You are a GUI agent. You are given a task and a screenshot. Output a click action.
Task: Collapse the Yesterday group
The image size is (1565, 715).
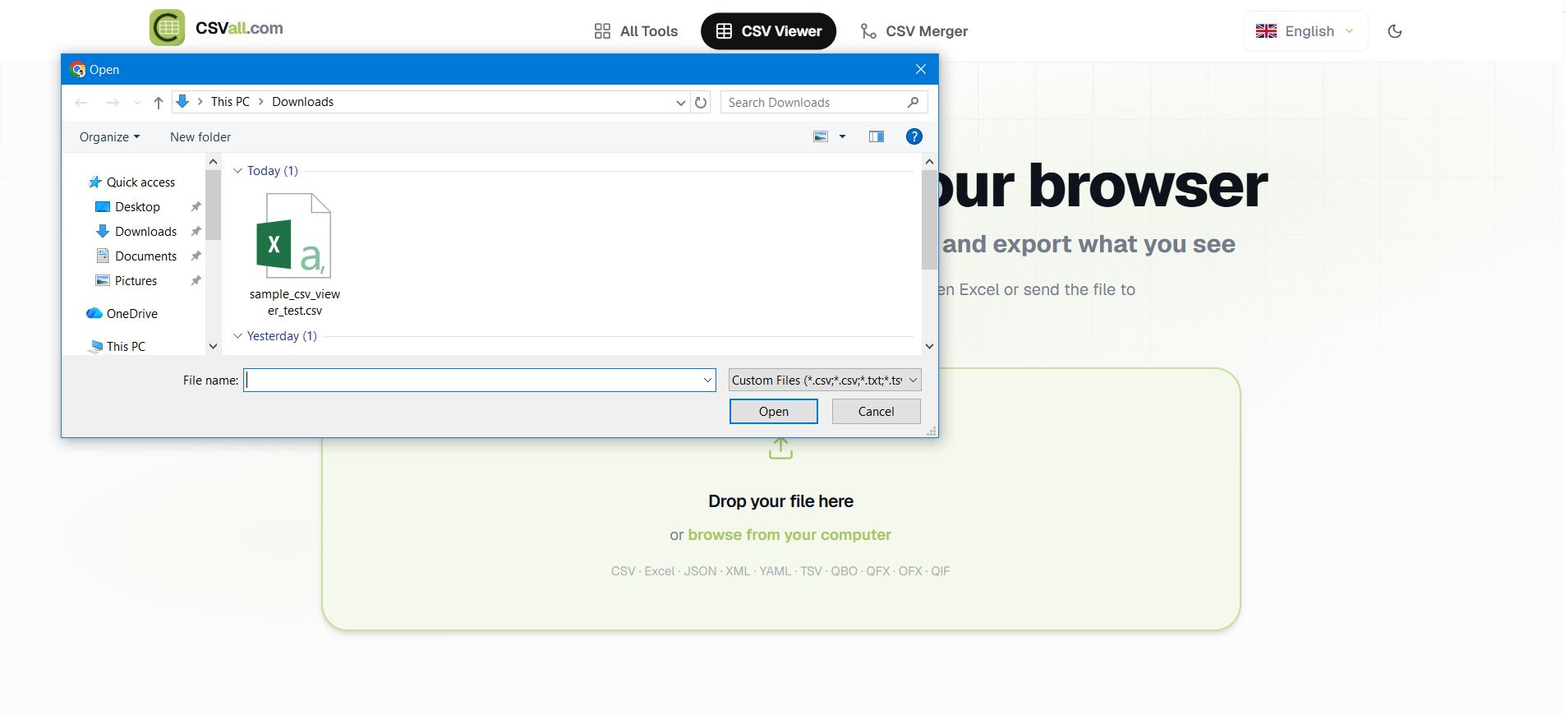click(x=237, y=336)
